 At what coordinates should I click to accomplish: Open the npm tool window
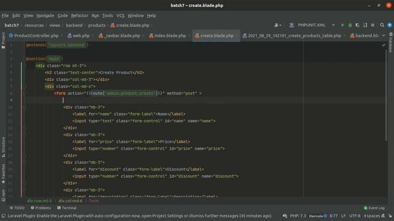point(3,195)
